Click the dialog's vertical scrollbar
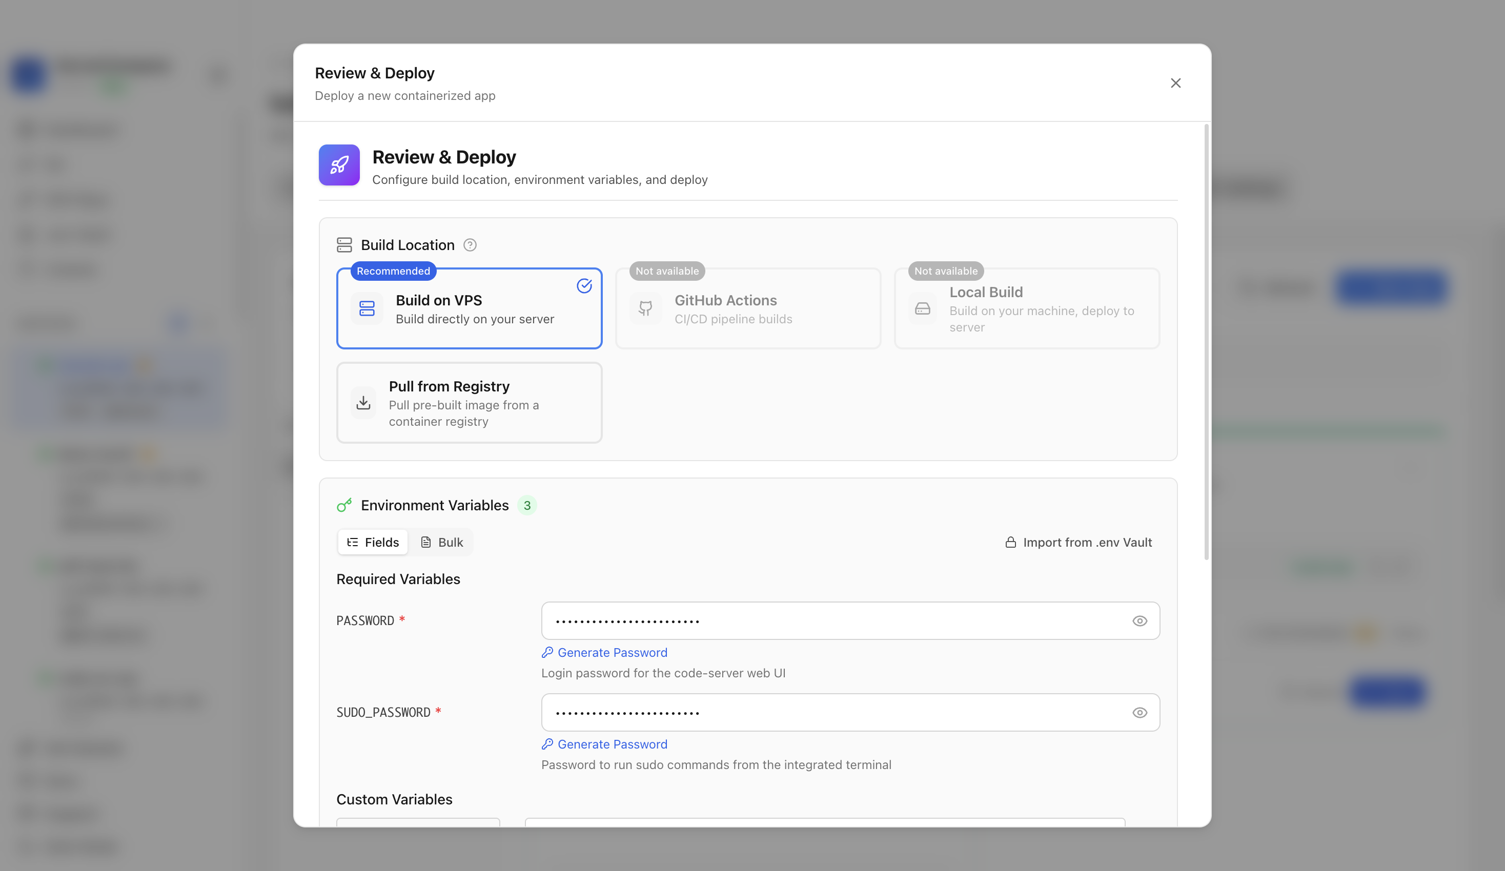1505x871 pixels. click(1206, 341)
